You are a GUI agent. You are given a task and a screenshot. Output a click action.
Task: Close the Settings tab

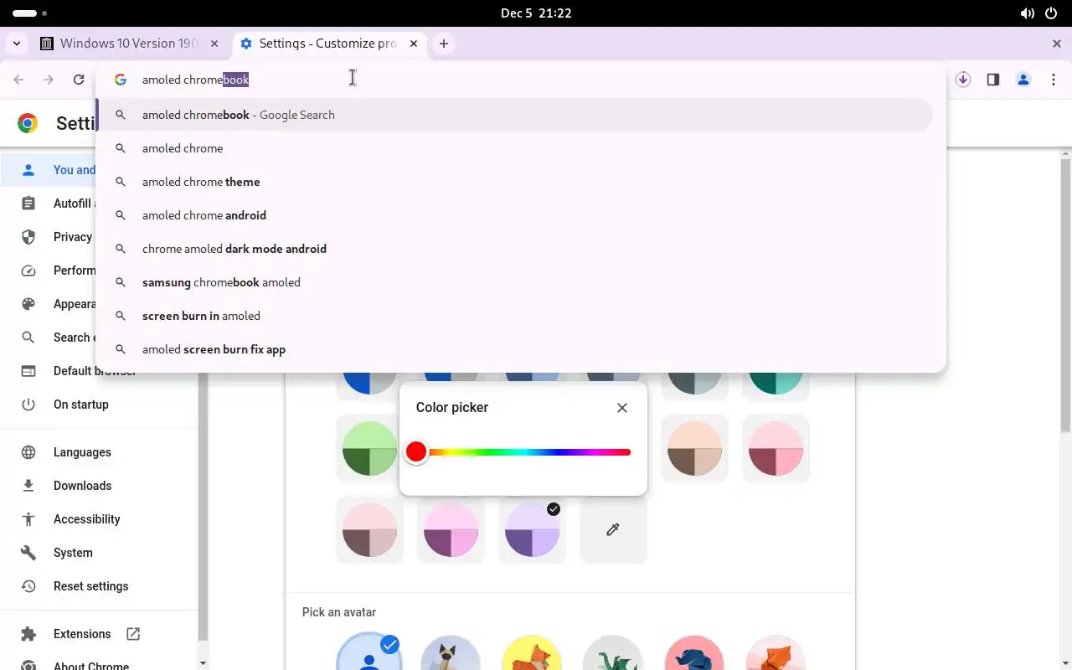click(x=414, y=44)
